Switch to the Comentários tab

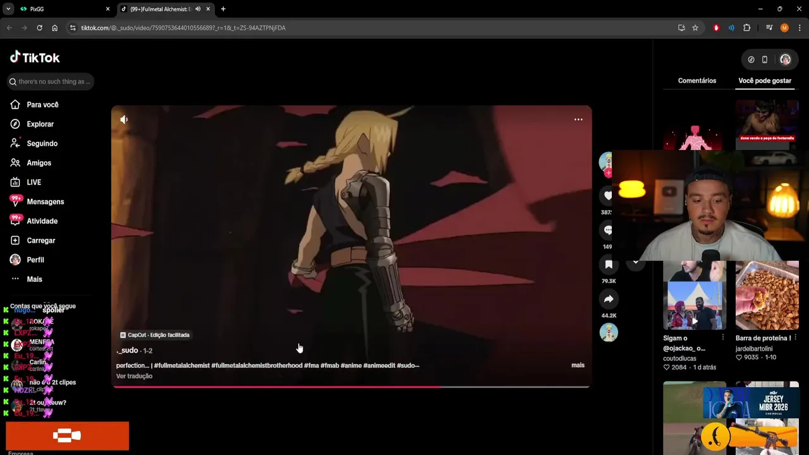[697, 81]
